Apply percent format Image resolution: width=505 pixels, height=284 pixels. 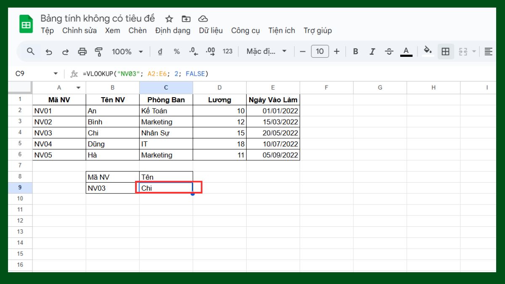(x=176, y=51)
